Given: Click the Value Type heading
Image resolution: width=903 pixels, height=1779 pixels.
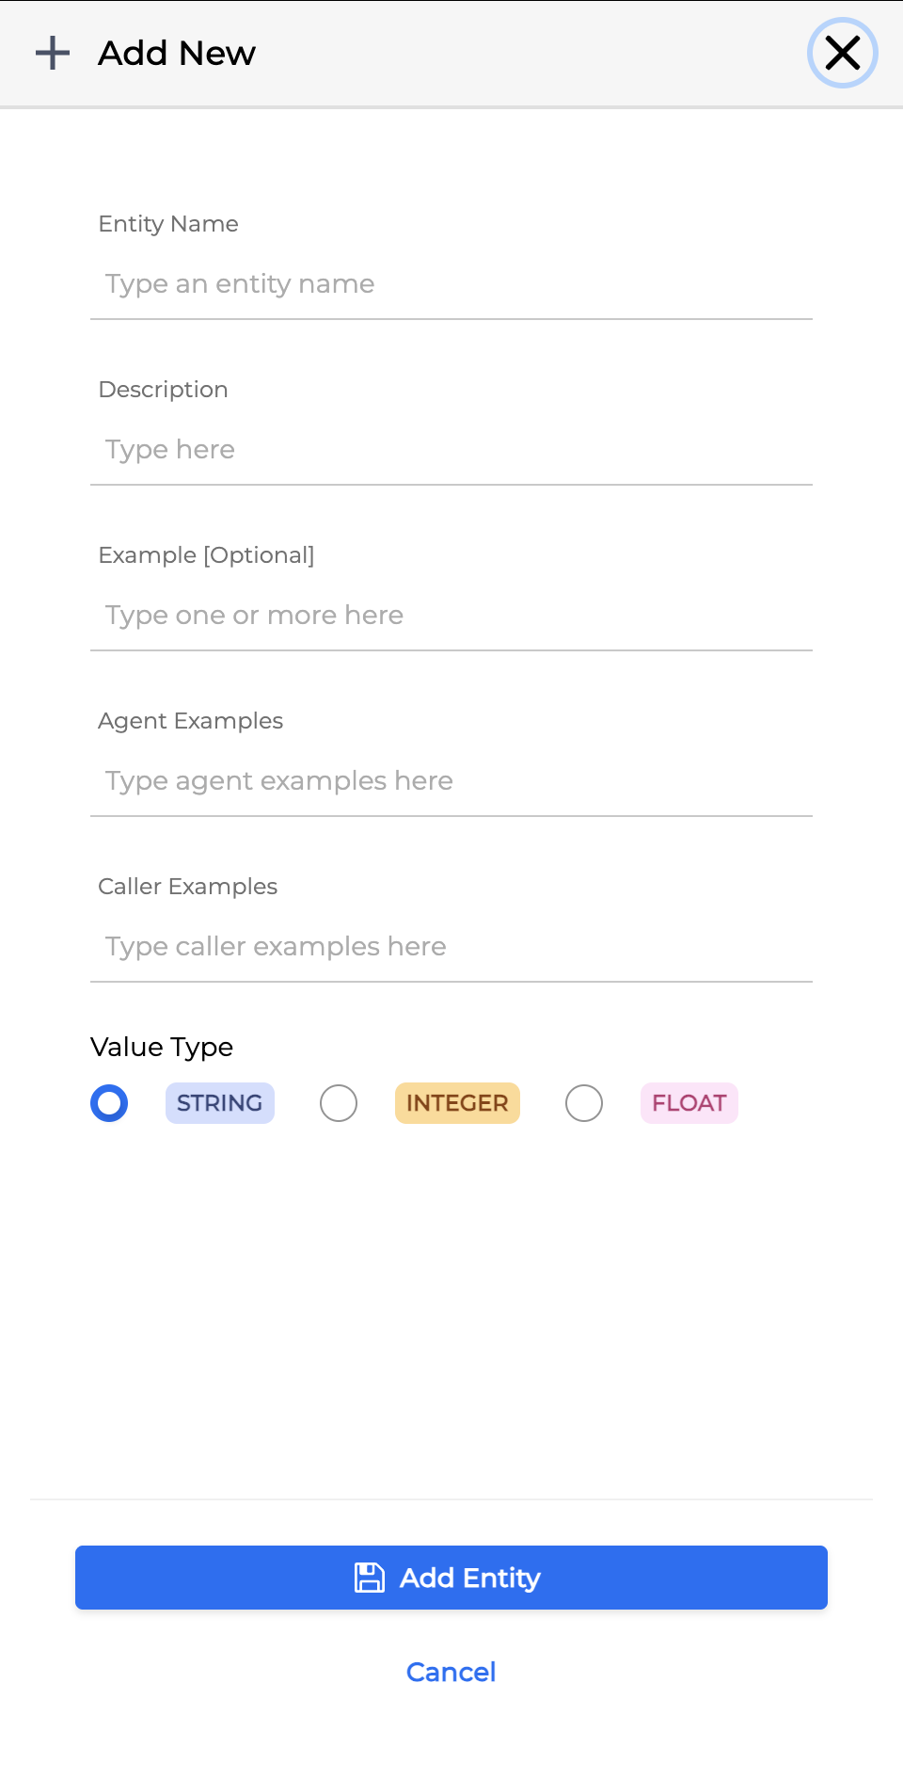Looking at the screenshot, I should [x=162, y=1047].
